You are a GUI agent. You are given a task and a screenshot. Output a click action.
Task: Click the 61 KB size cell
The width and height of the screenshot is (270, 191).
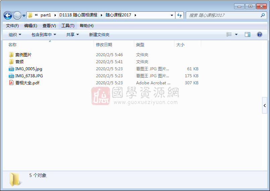[x=193, y=69]
